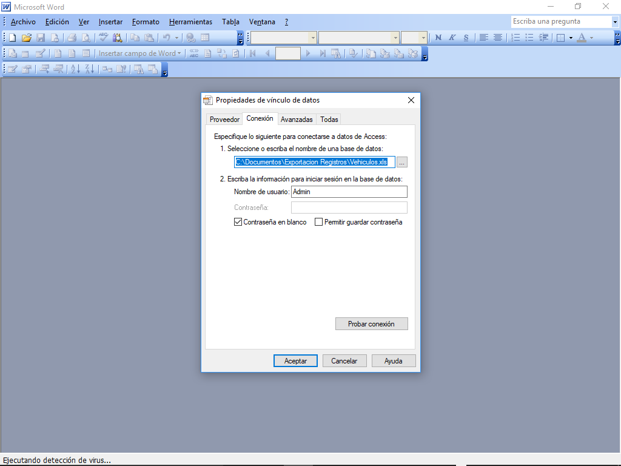Screen dimensions: 621x466
Task: Click the browse (...) button for database
Action: (402, 162)
